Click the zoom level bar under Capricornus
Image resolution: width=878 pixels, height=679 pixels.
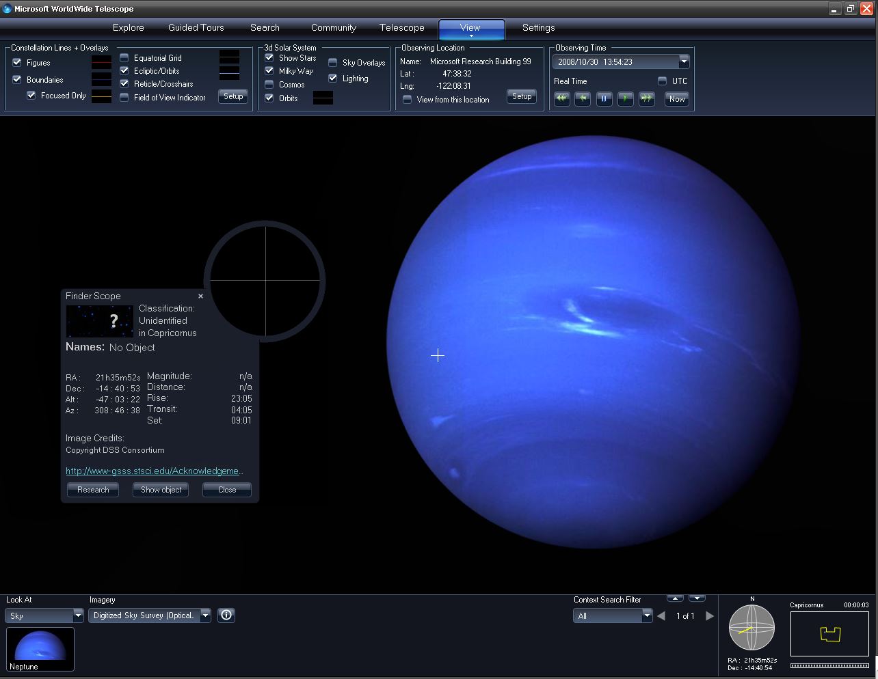[829, 665]
